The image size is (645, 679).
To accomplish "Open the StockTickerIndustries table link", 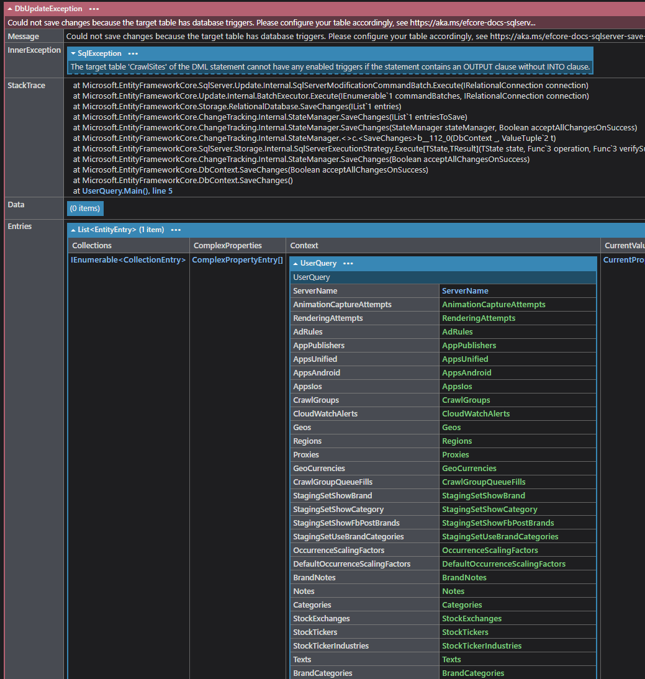I will (x=481, y=645).
